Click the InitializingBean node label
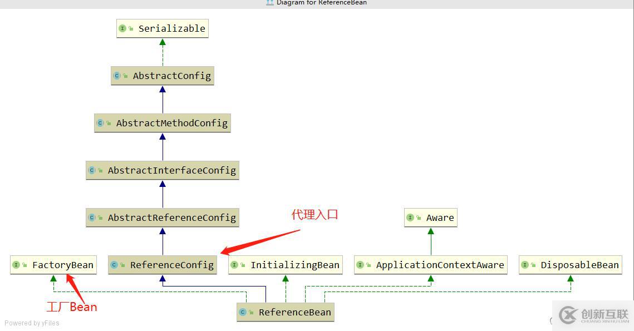 pos(294,265)
